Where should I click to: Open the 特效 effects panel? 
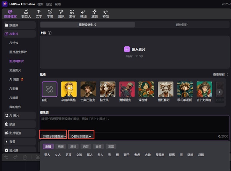[106, 14]
